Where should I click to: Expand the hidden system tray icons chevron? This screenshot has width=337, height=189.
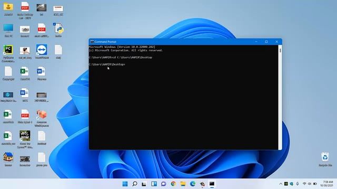[281, 184]
